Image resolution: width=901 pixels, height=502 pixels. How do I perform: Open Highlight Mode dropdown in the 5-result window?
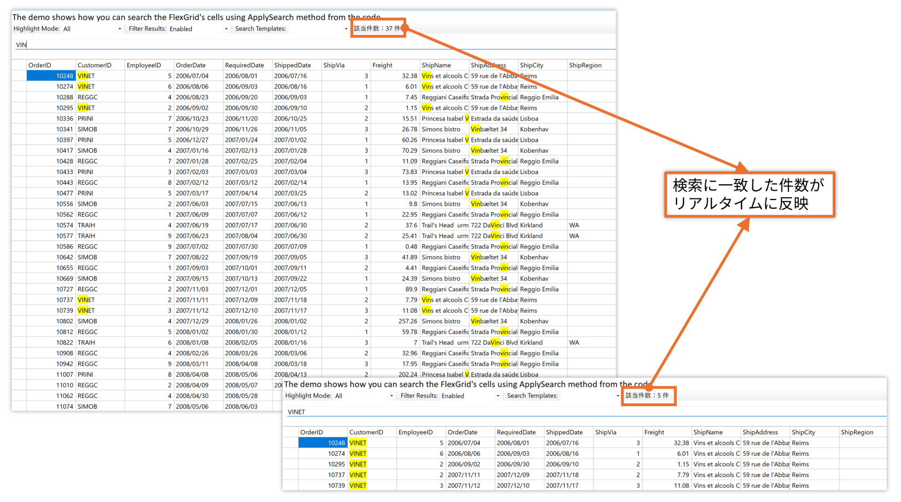point(364,396)
